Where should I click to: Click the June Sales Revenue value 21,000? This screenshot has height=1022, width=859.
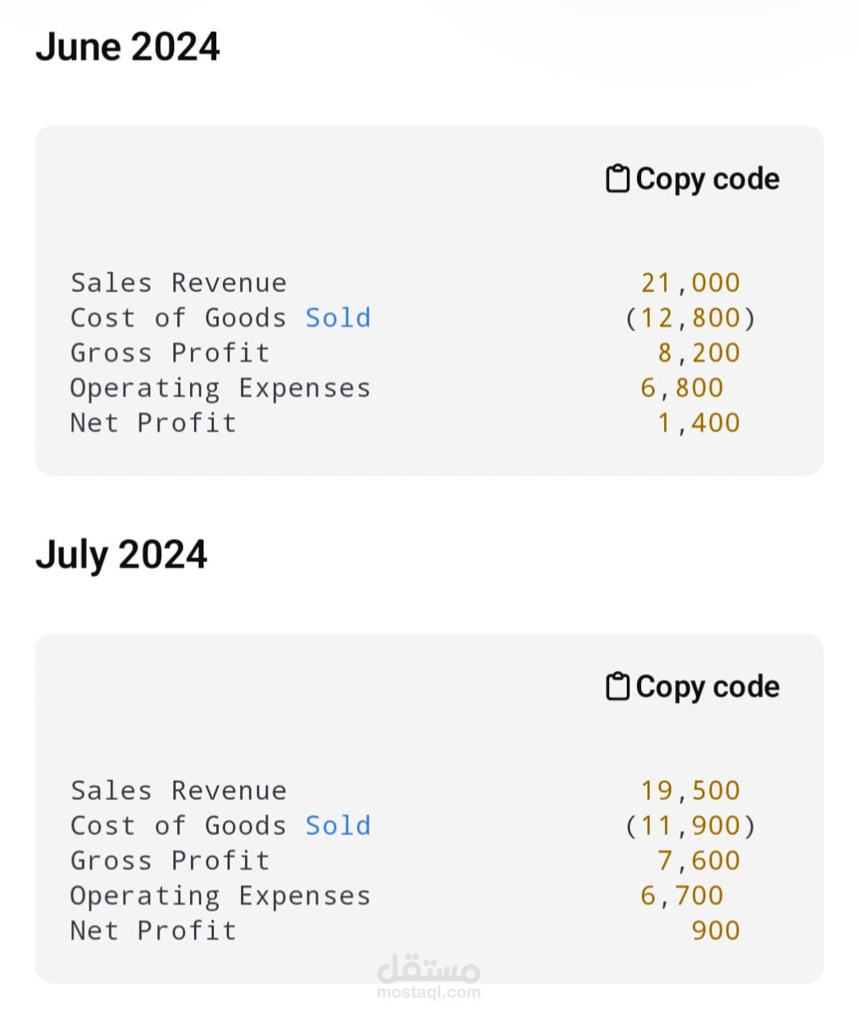tap(691, 283)
